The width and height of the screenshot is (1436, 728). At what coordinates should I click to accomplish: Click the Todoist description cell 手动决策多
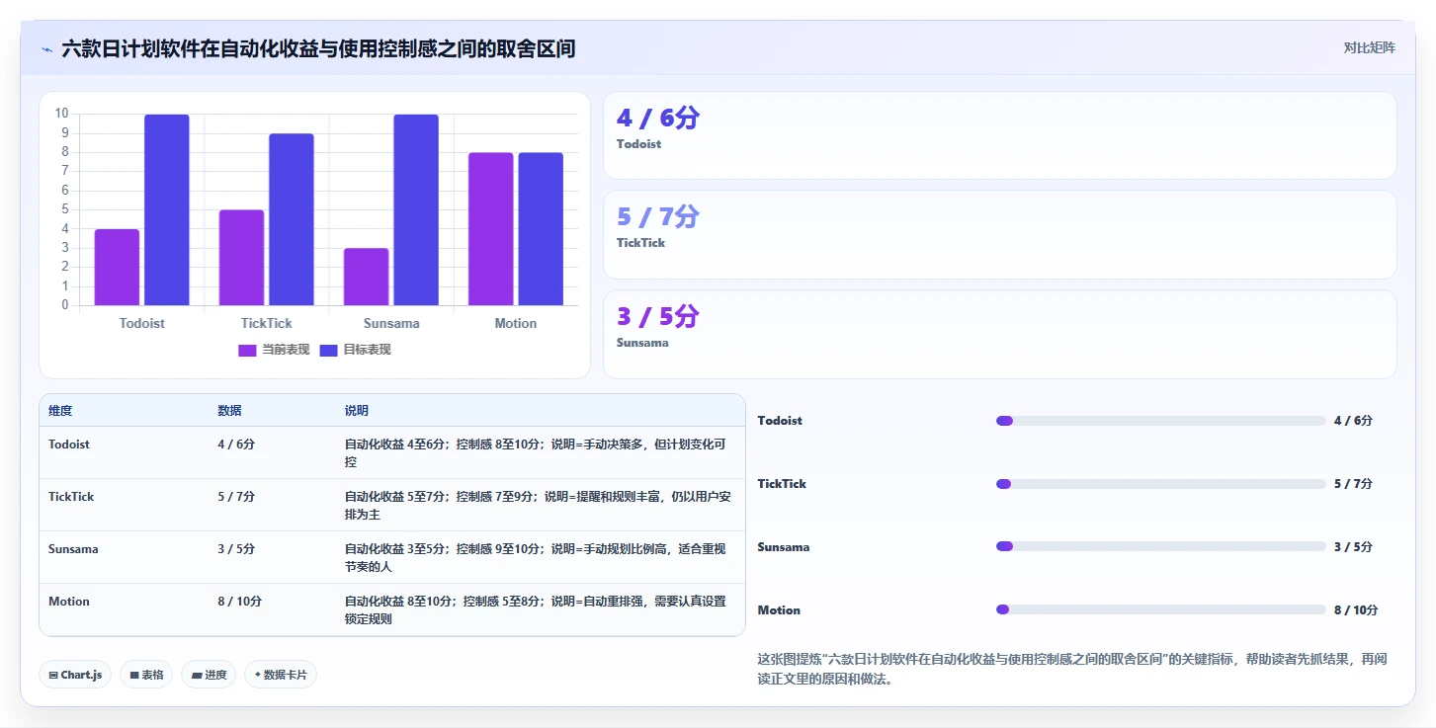click(x=539, y=453)
